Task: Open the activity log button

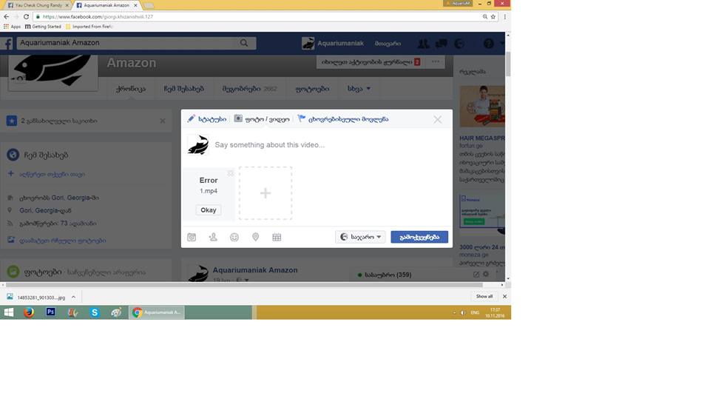Action: [371, 62]
